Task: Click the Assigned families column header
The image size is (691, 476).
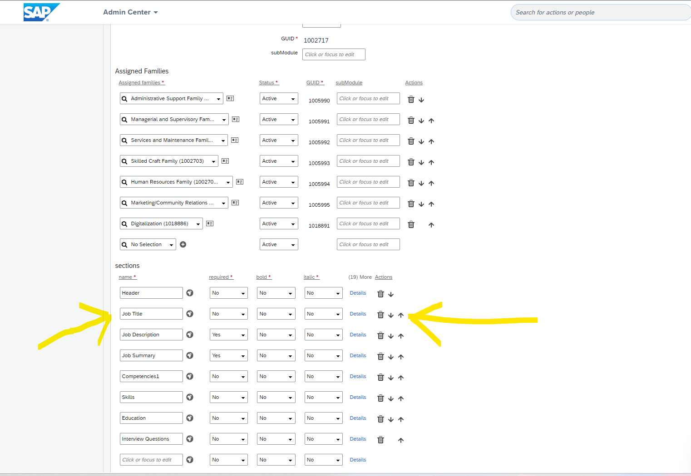Action: point(141,83)
